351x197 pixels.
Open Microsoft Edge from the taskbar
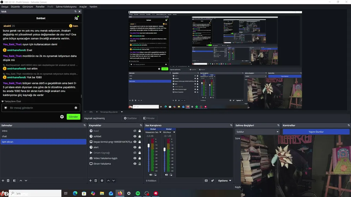(x=75, y=193)
